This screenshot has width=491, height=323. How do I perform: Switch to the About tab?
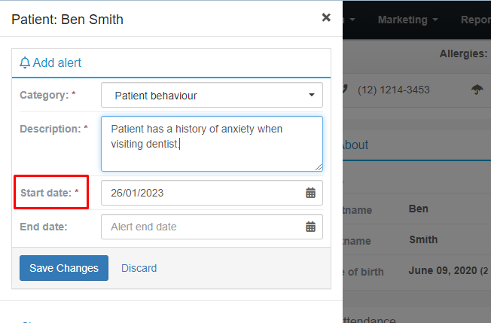pyautogui.click(x=355, y=145)
